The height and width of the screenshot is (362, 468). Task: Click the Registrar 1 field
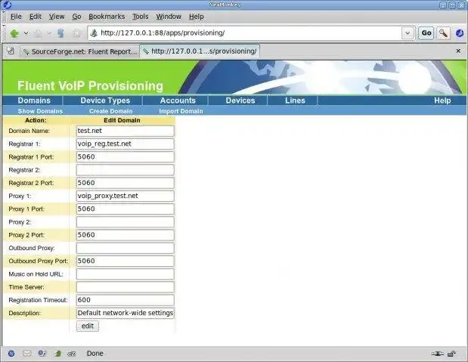click(125, 144)
